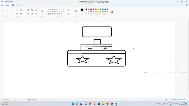Pick the Heart shape
Screen dimensions: 189x106
59,14
